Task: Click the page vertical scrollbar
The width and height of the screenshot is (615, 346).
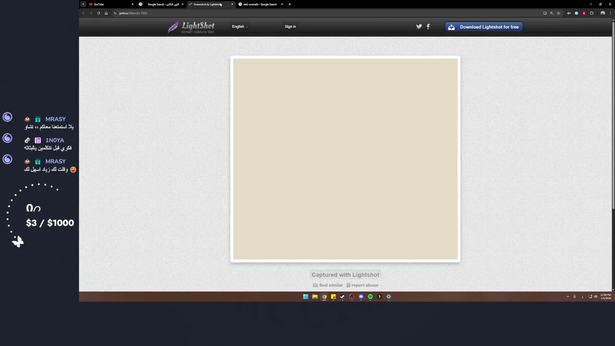Action: click(613, 115)
